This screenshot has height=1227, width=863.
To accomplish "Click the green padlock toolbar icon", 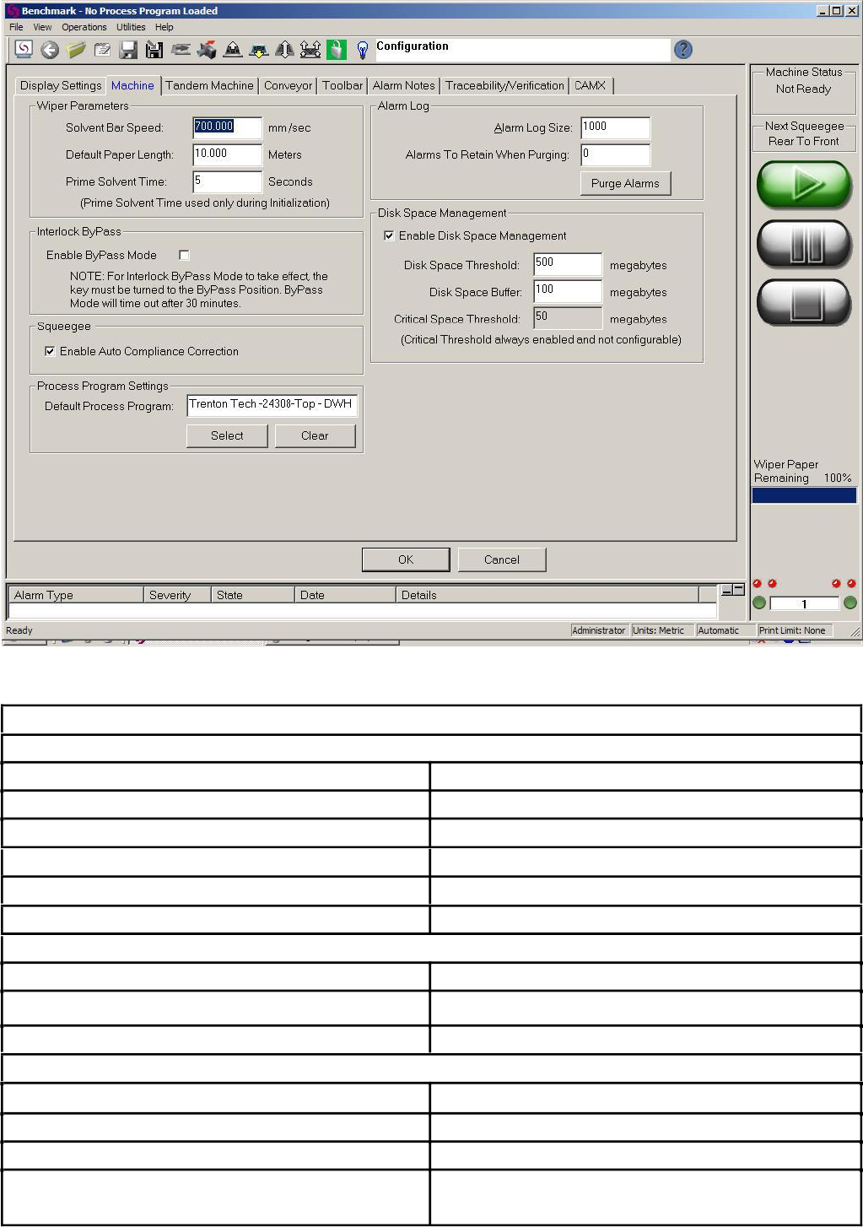I will 337,51.
